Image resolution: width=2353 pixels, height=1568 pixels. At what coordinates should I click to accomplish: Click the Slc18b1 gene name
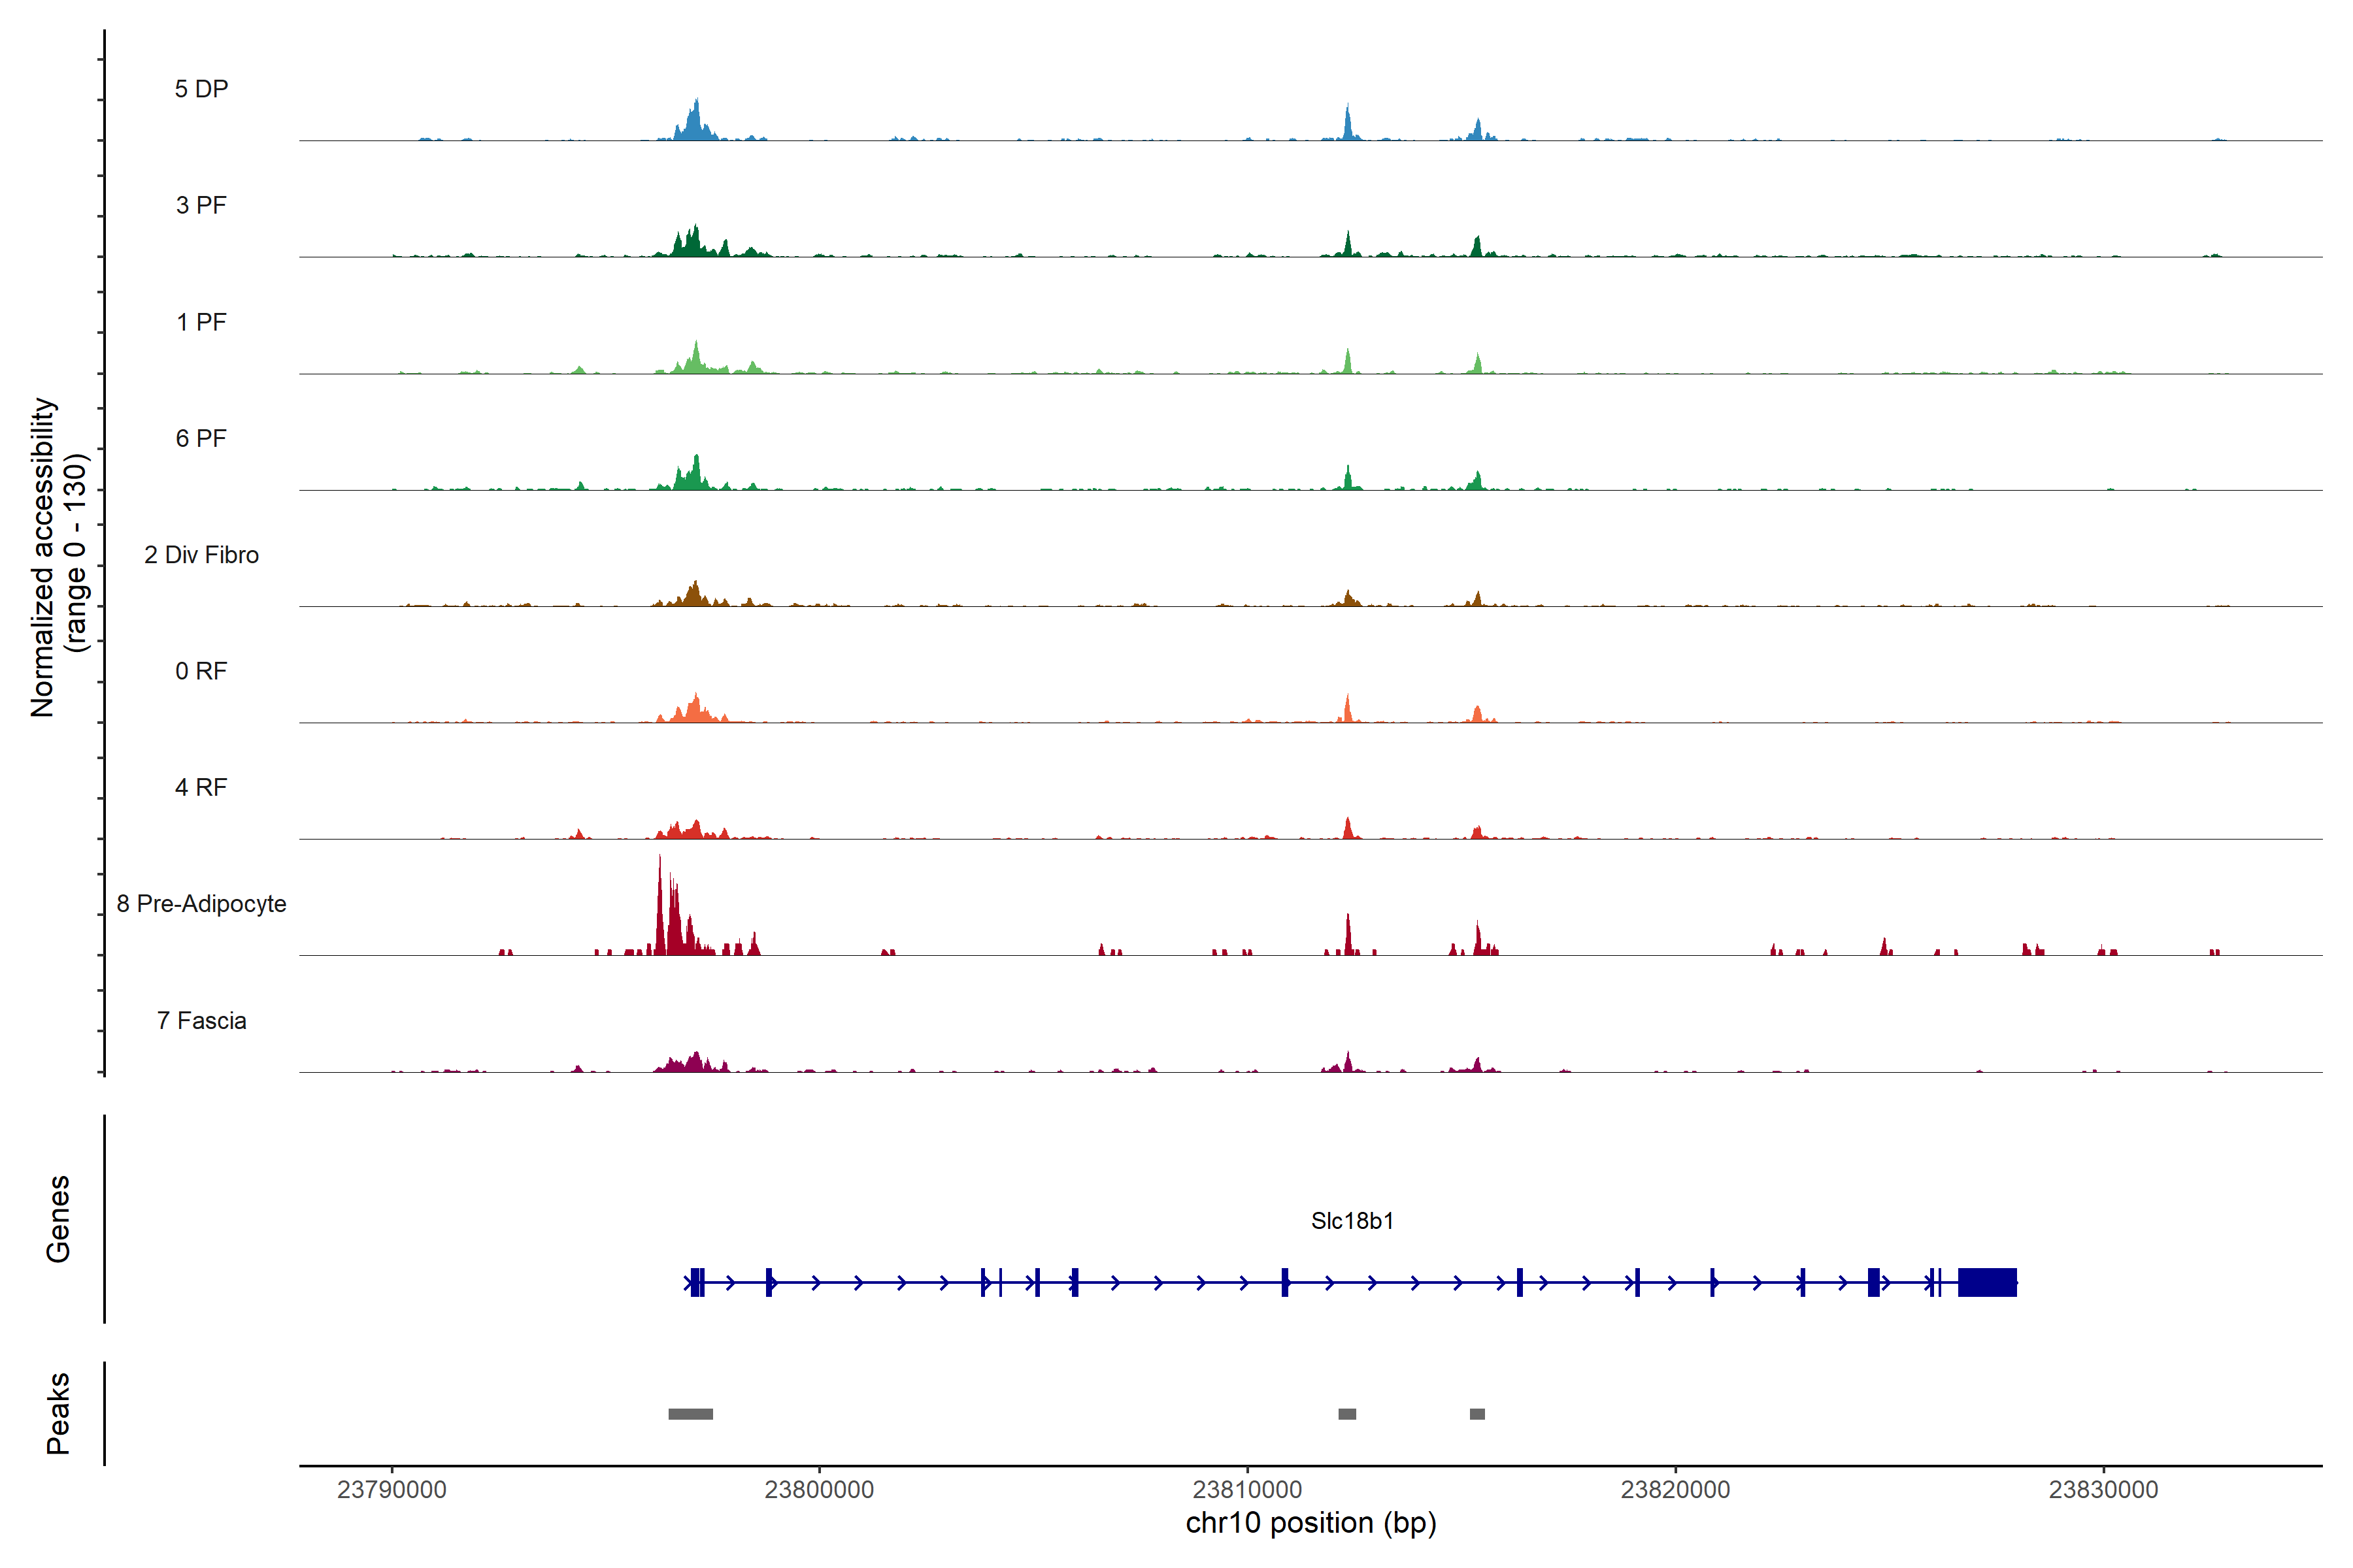[1352, 1221]
